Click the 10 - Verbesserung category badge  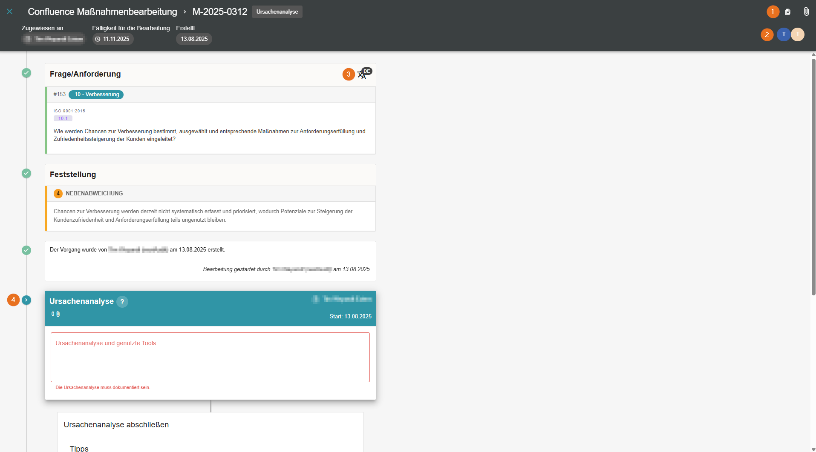click(x=96, y=94)
